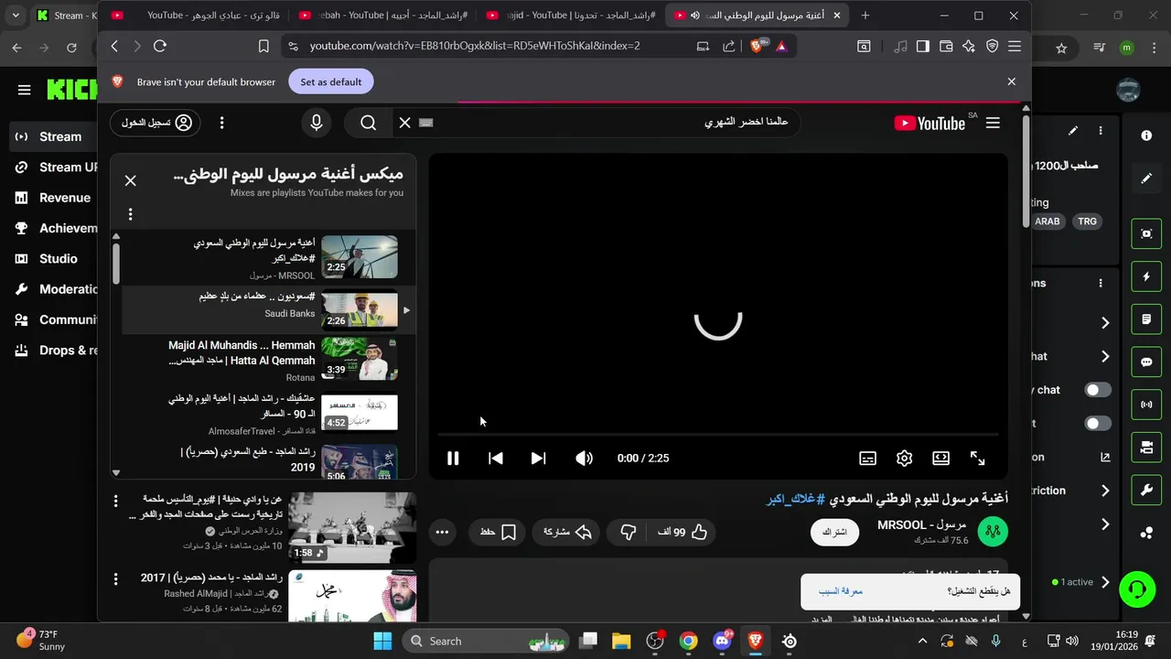Open the mix playlist three-dot options
Image resolution: width=1171 pixels, height=659 pixels.
130,214
